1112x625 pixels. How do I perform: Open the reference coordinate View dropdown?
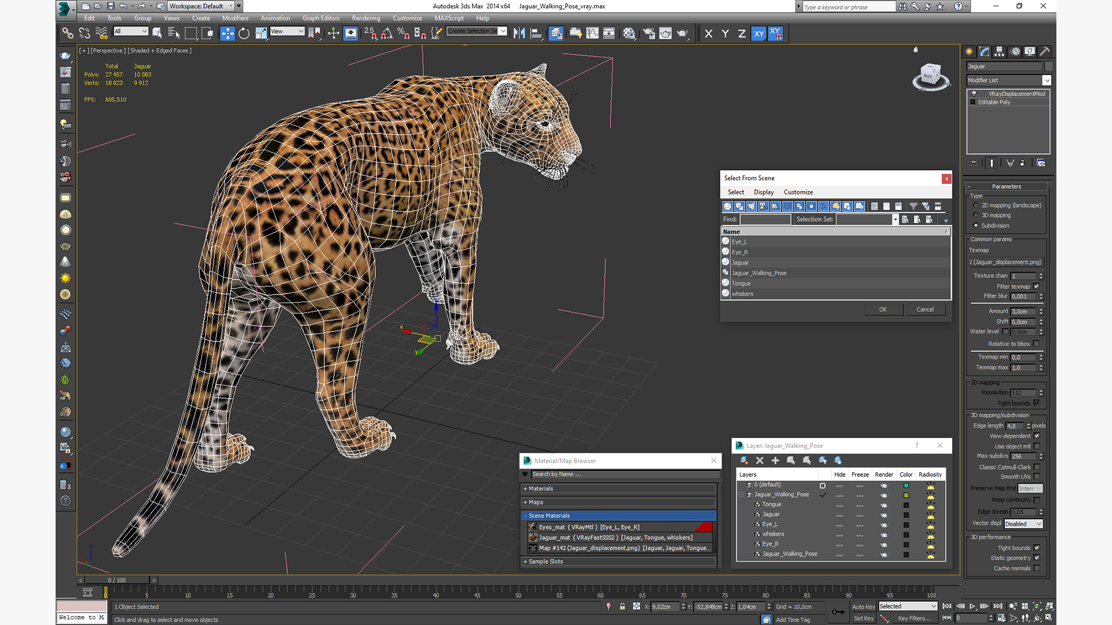coord(287,31)
